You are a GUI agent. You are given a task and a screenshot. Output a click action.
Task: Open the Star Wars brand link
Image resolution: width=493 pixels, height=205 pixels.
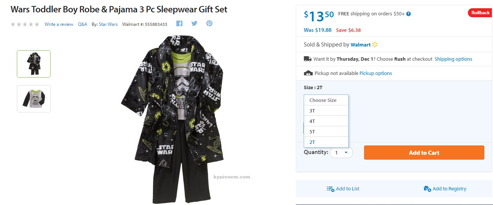[x=108, y=24]
